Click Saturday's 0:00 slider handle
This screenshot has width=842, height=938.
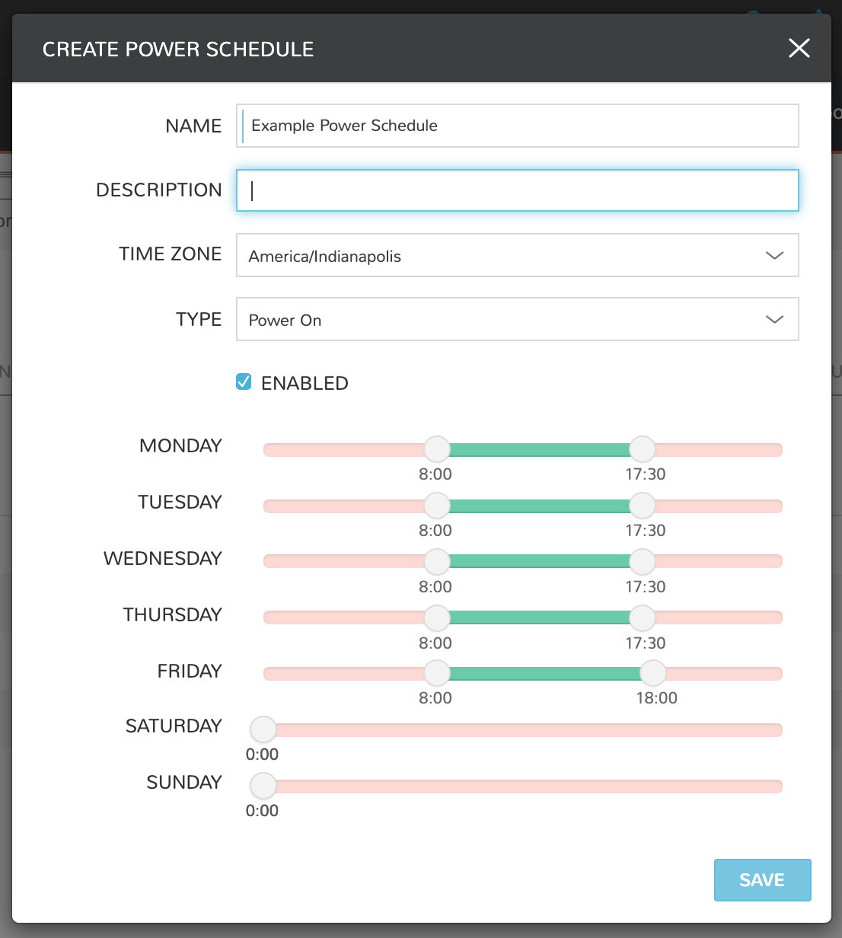pyautogui.click(x=263, y=729)
